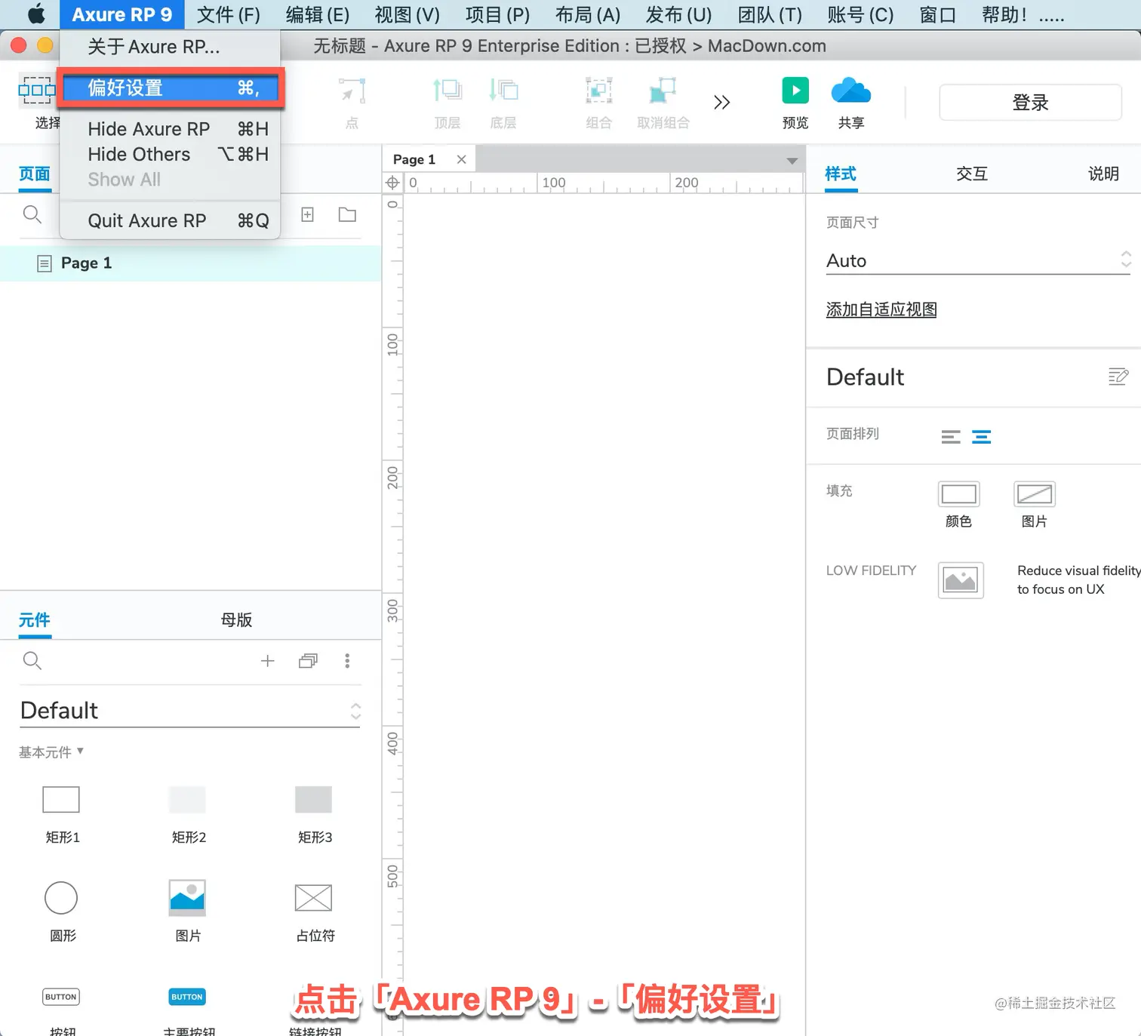
Task: Collapse the 基本元件 section
Action: [51, 752]
